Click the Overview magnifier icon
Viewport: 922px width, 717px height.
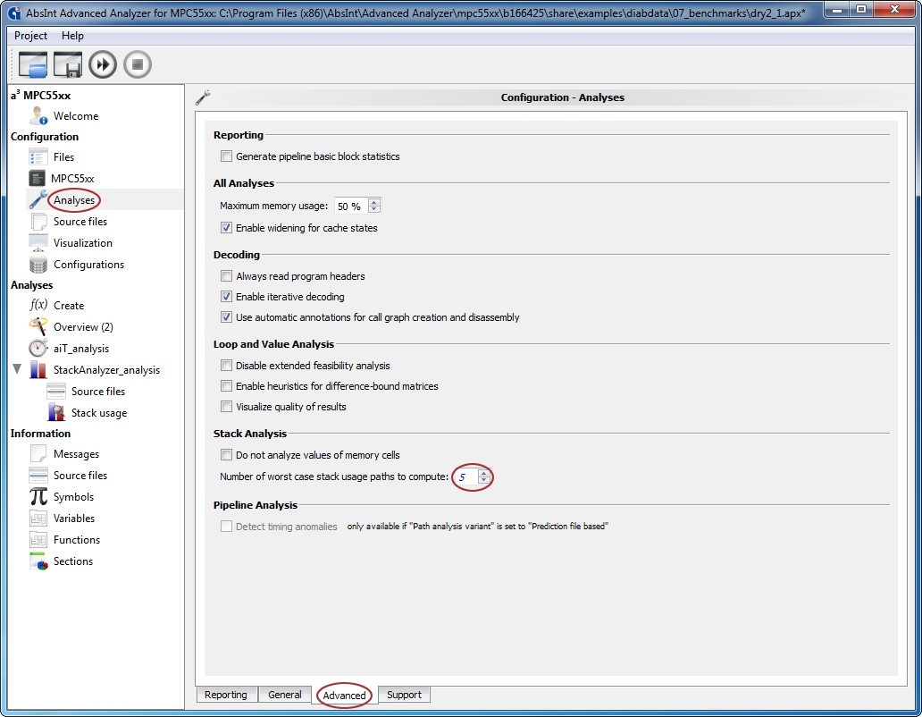pos(38,327)
